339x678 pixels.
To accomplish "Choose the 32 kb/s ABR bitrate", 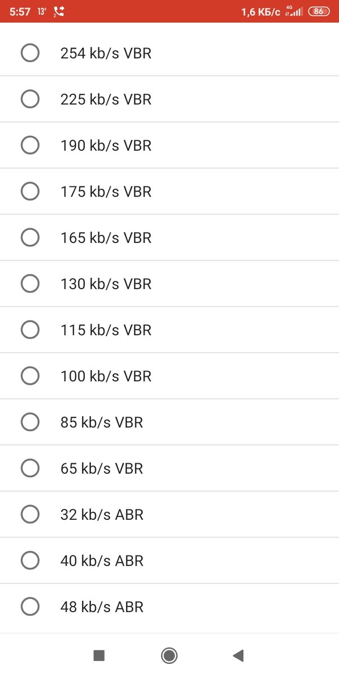I will [30, 515].
